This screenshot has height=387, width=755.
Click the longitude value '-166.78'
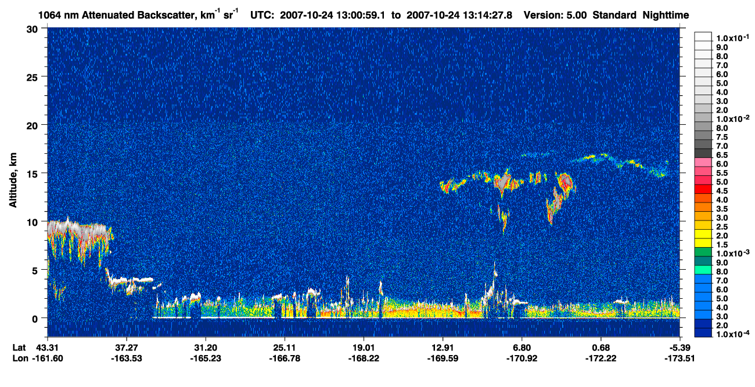click(x=285, y=358)
